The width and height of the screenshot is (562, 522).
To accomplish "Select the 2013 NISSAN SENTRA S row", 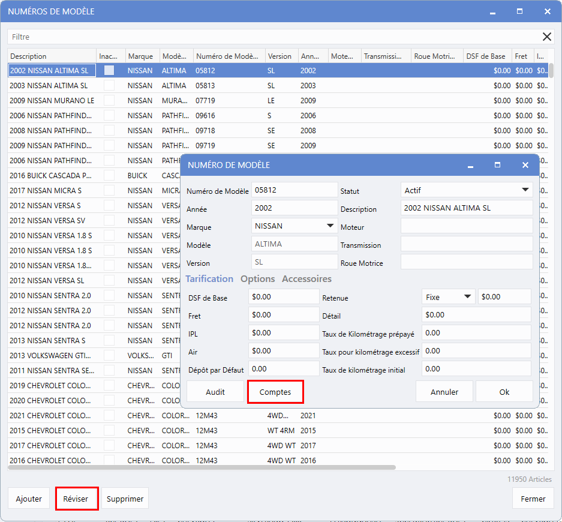I will [94, 340].
